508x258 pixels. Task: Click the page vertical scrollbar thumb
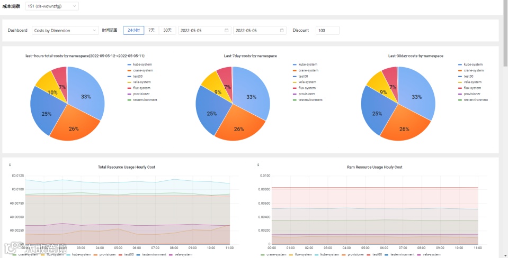(505, 32)
